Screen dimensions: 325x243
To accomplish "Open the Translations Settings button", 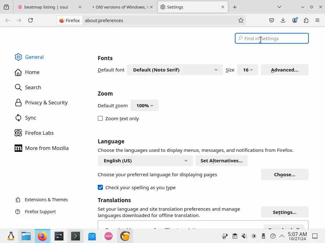I will tap(285, 212).
